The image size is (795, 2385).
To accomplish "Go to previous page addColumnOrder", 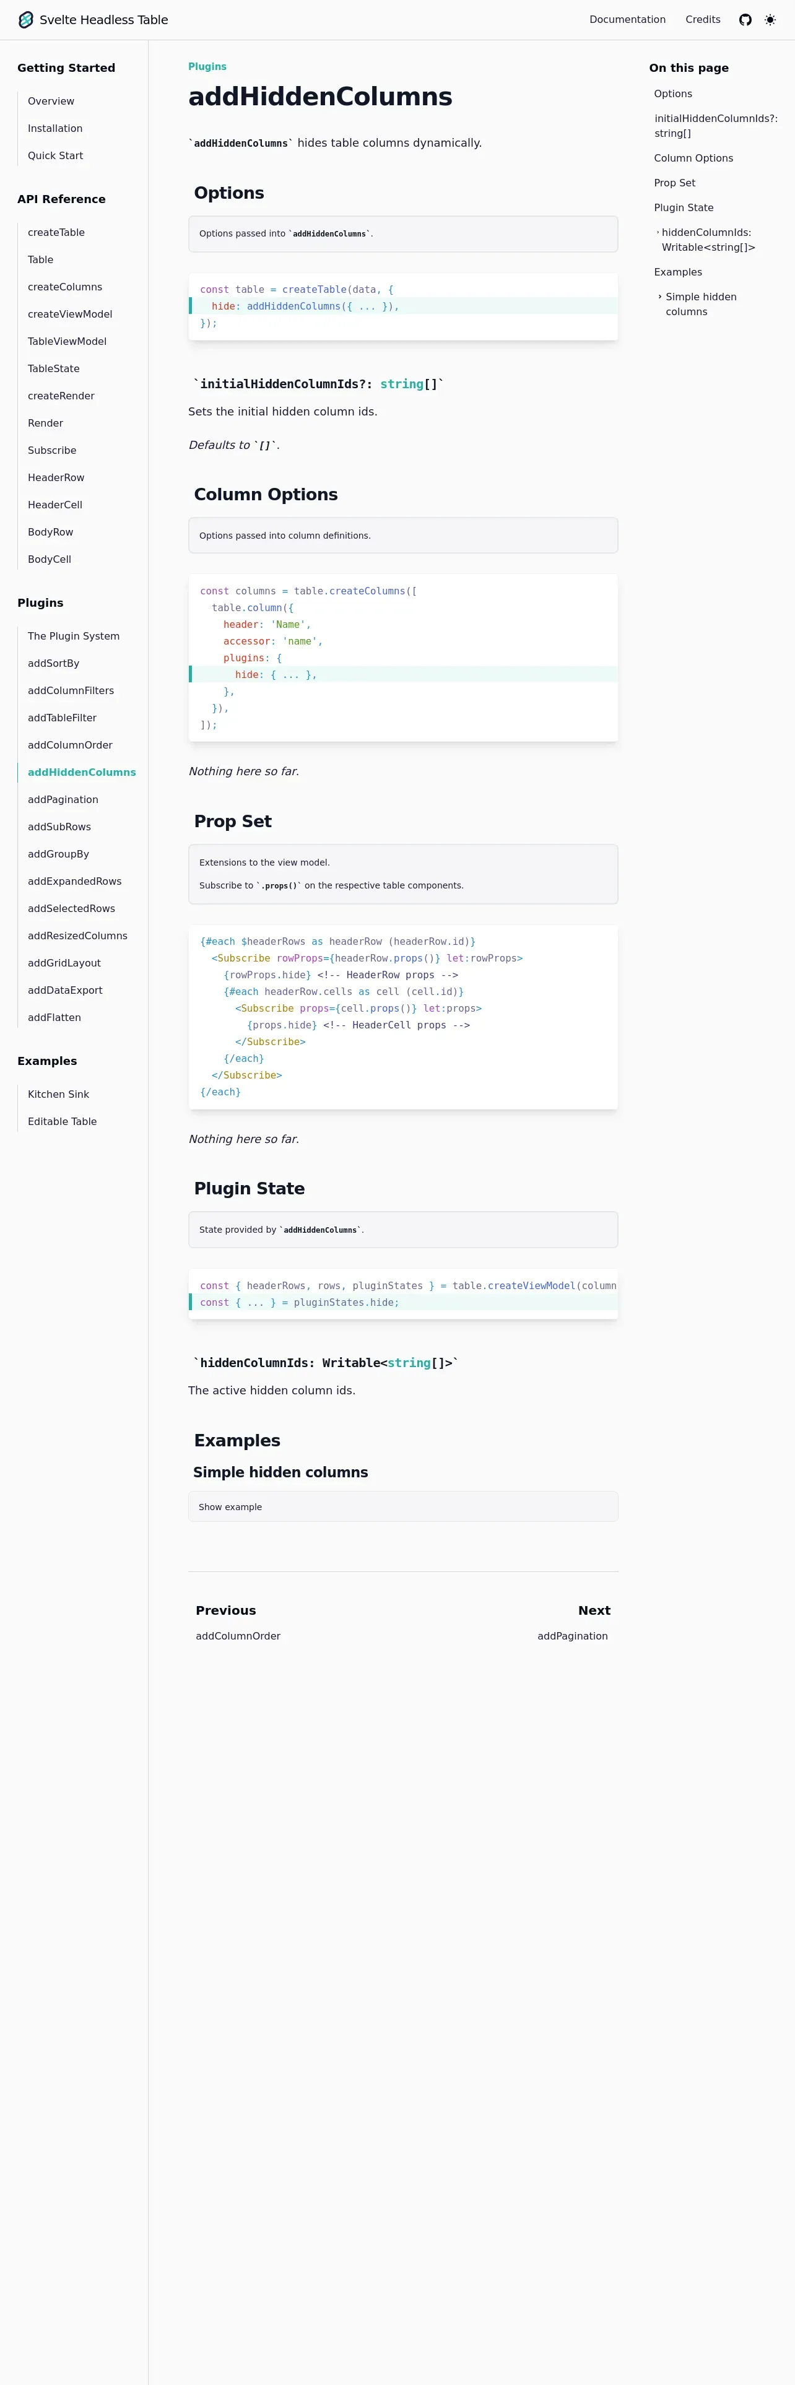I will (238, 1636).
